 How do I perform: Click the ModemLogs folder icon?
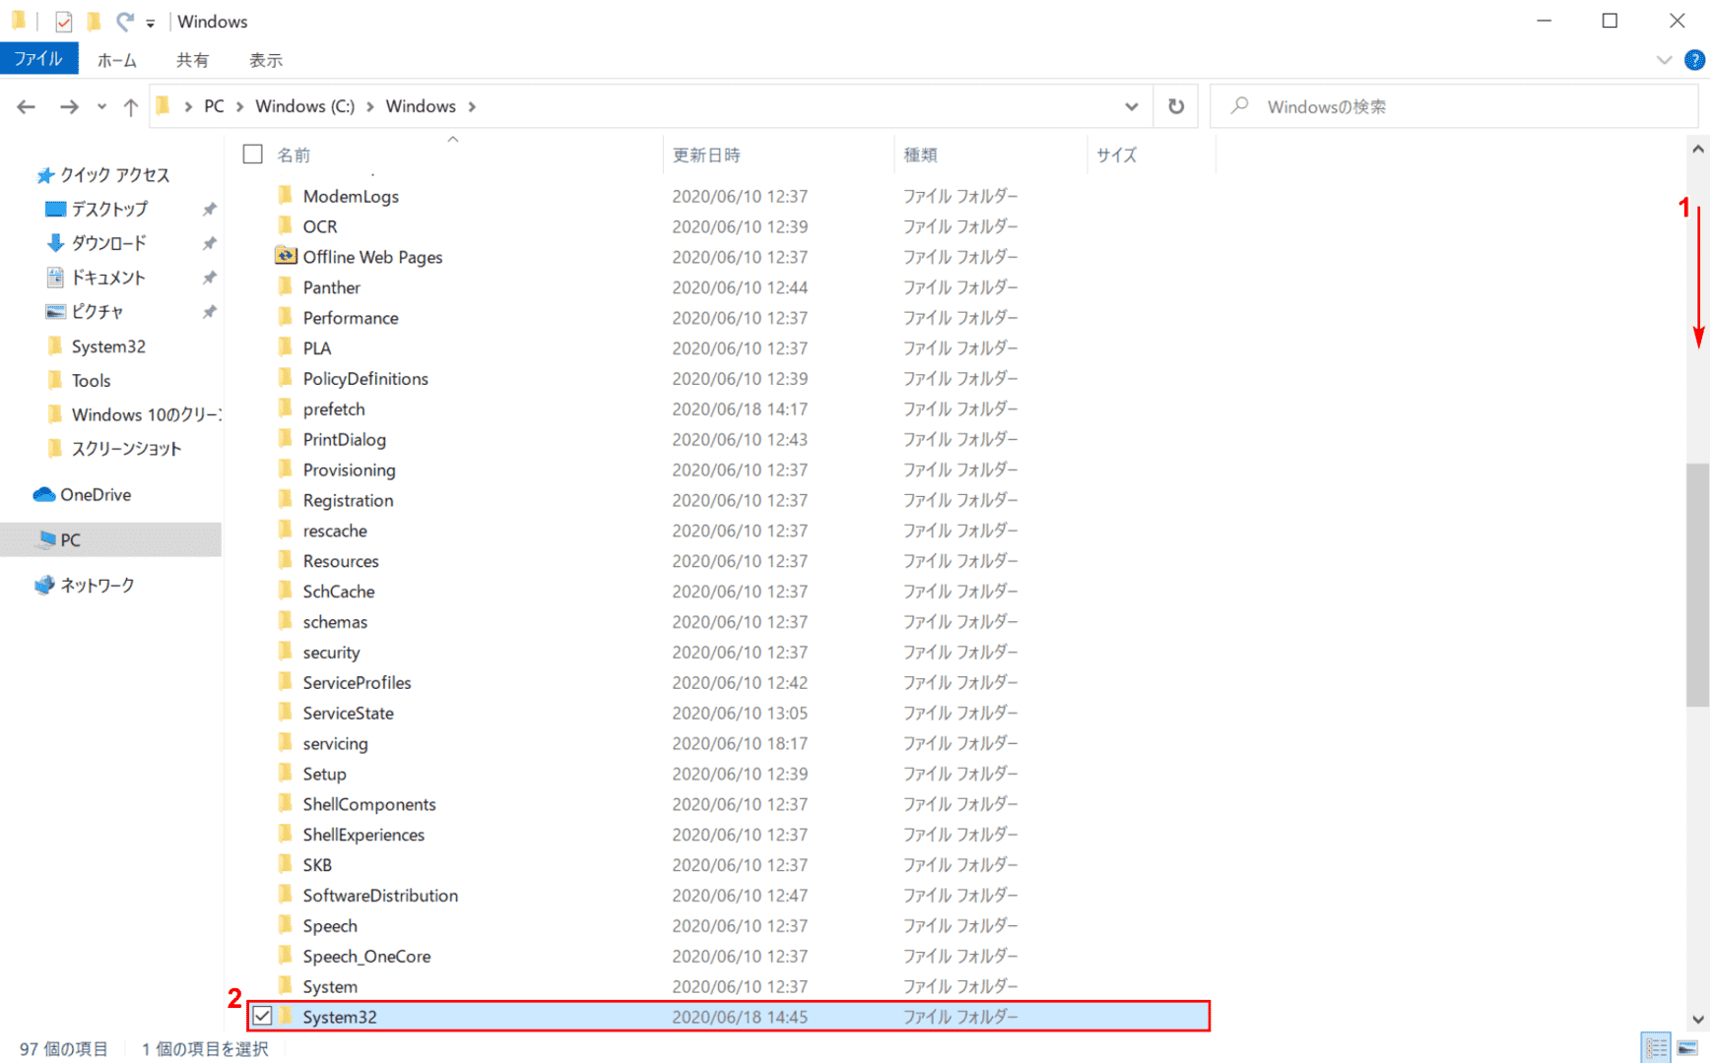(286, 195)
